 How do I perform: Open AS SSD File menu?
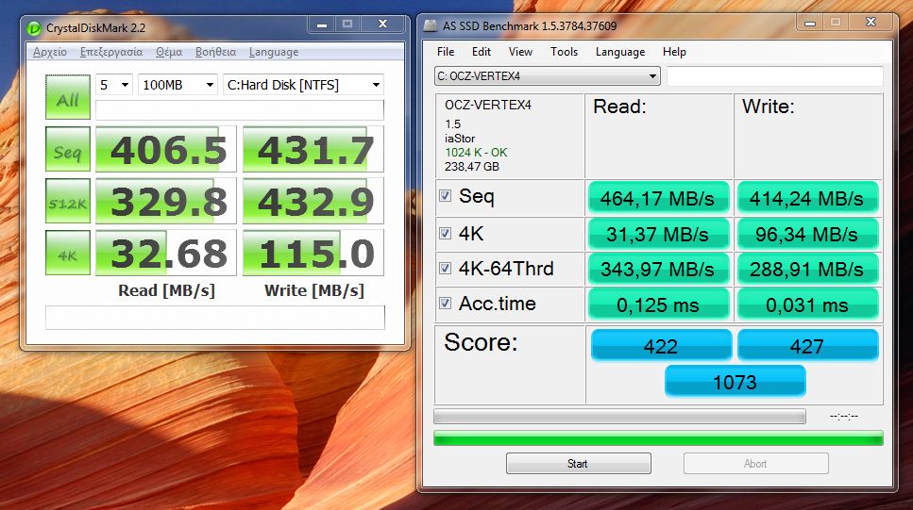(x=446, y=52)
